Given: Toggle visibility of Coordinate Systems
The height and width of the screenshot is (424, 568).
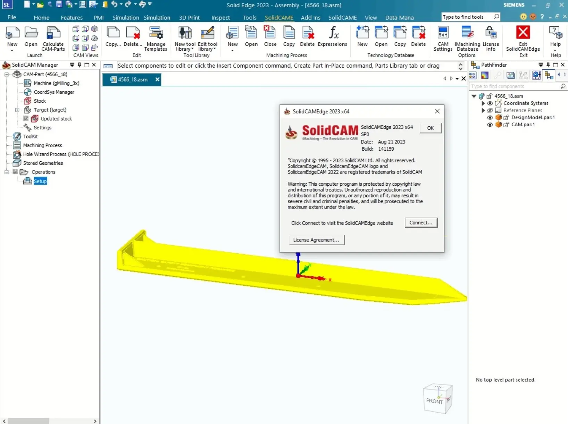Looking at the screenshot, I should pyautogui.click(x=490, y=103).
